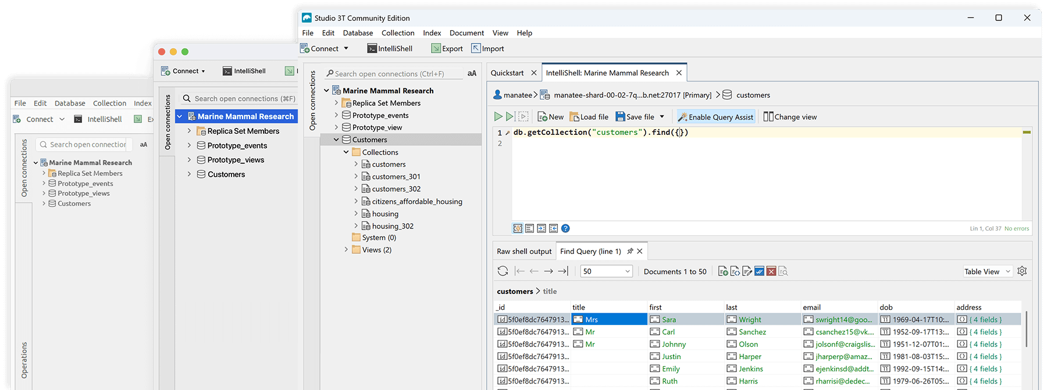Open the Collection menu

pos(398,33)
